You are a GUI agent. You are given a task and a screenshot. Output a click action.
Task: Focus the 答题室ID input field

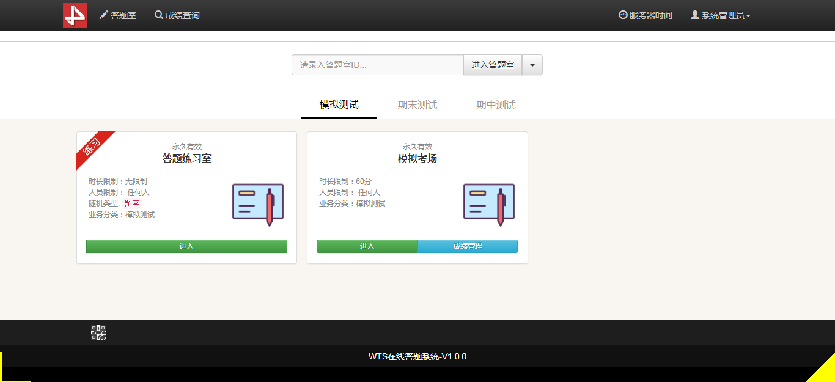377,65
